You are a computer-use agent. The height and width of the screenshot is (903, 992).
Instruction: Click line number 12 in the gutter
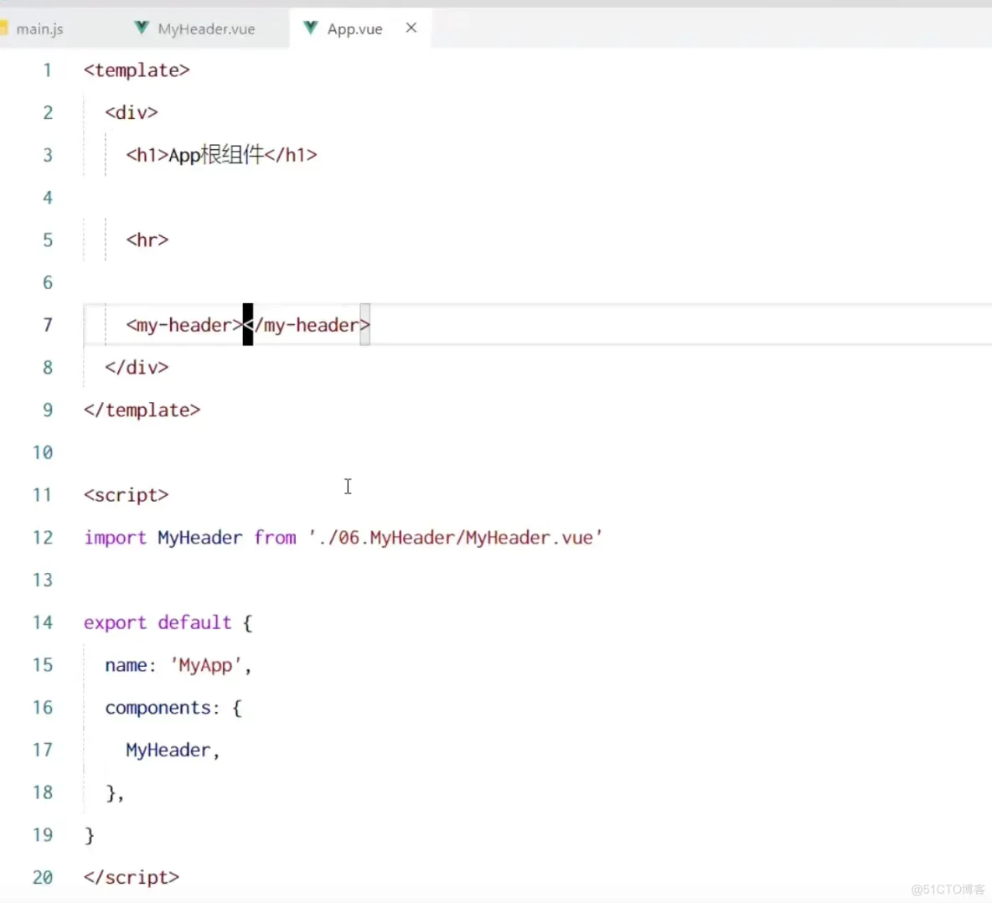[x=43, y=538]
